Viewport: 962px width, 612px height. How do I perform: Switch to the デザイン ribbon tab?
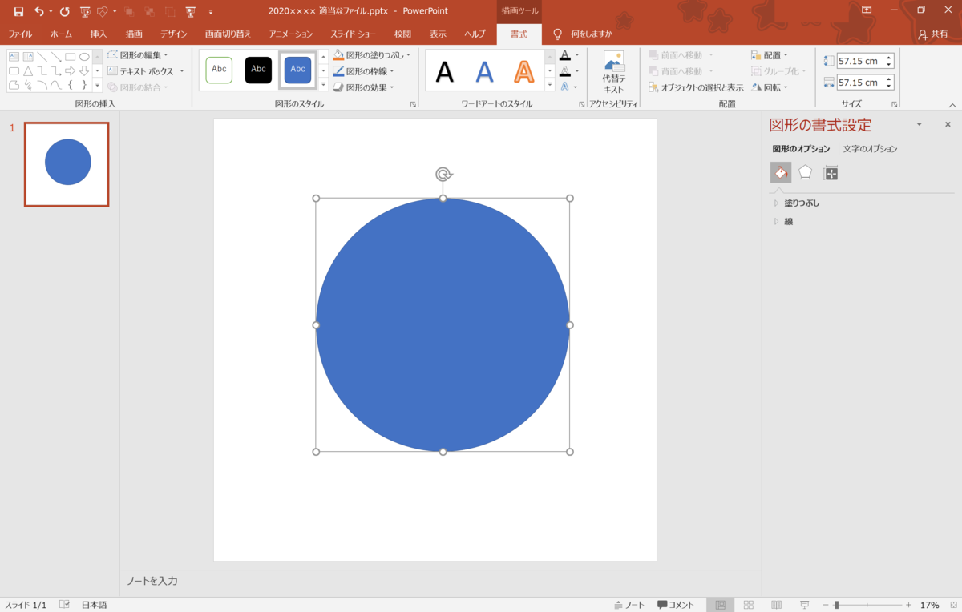(x=174, y=34)
